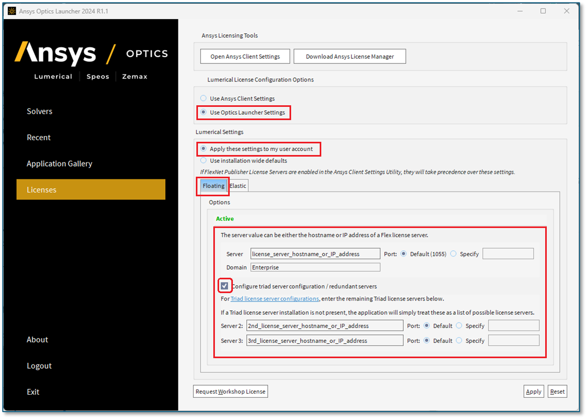Viewport: 587px width, 419px height.
Task: Open the About page
Action: pos(38,340)
